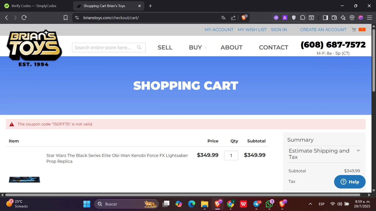Screen dimensions: 376x211
Task: Open a new browser tab
Action: pos(150,6)
